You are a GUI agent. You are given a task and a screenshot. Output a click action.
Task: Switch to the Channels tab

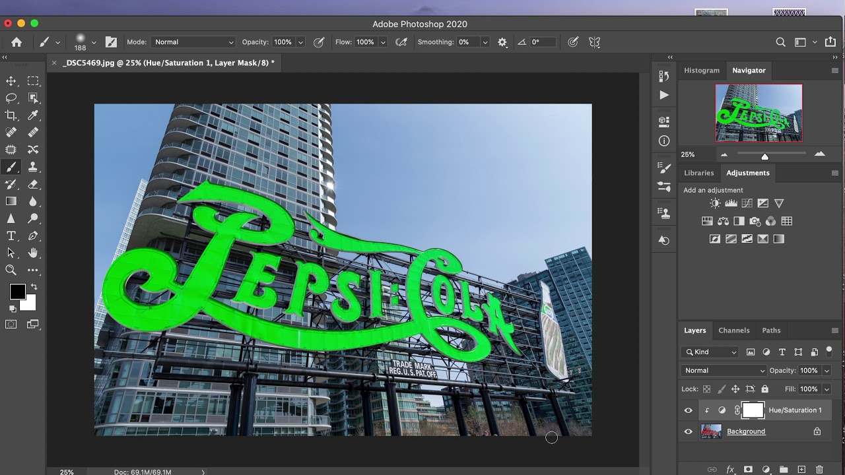coord(734,331)
